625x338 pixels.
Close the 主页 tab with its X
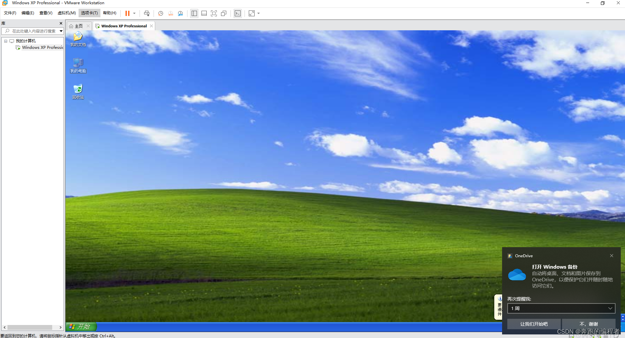[88, 26]
